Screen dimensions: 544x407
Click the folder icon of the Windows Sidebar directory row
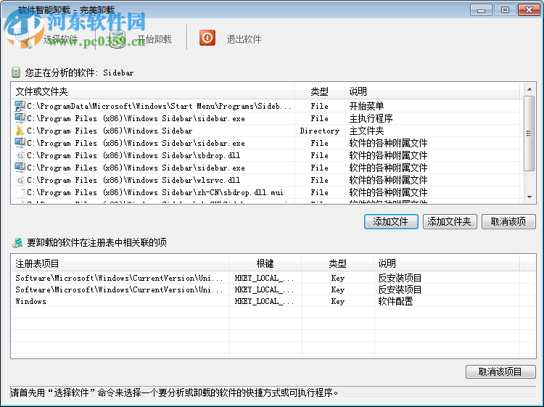pyautogui.click(x=20, y=131)
